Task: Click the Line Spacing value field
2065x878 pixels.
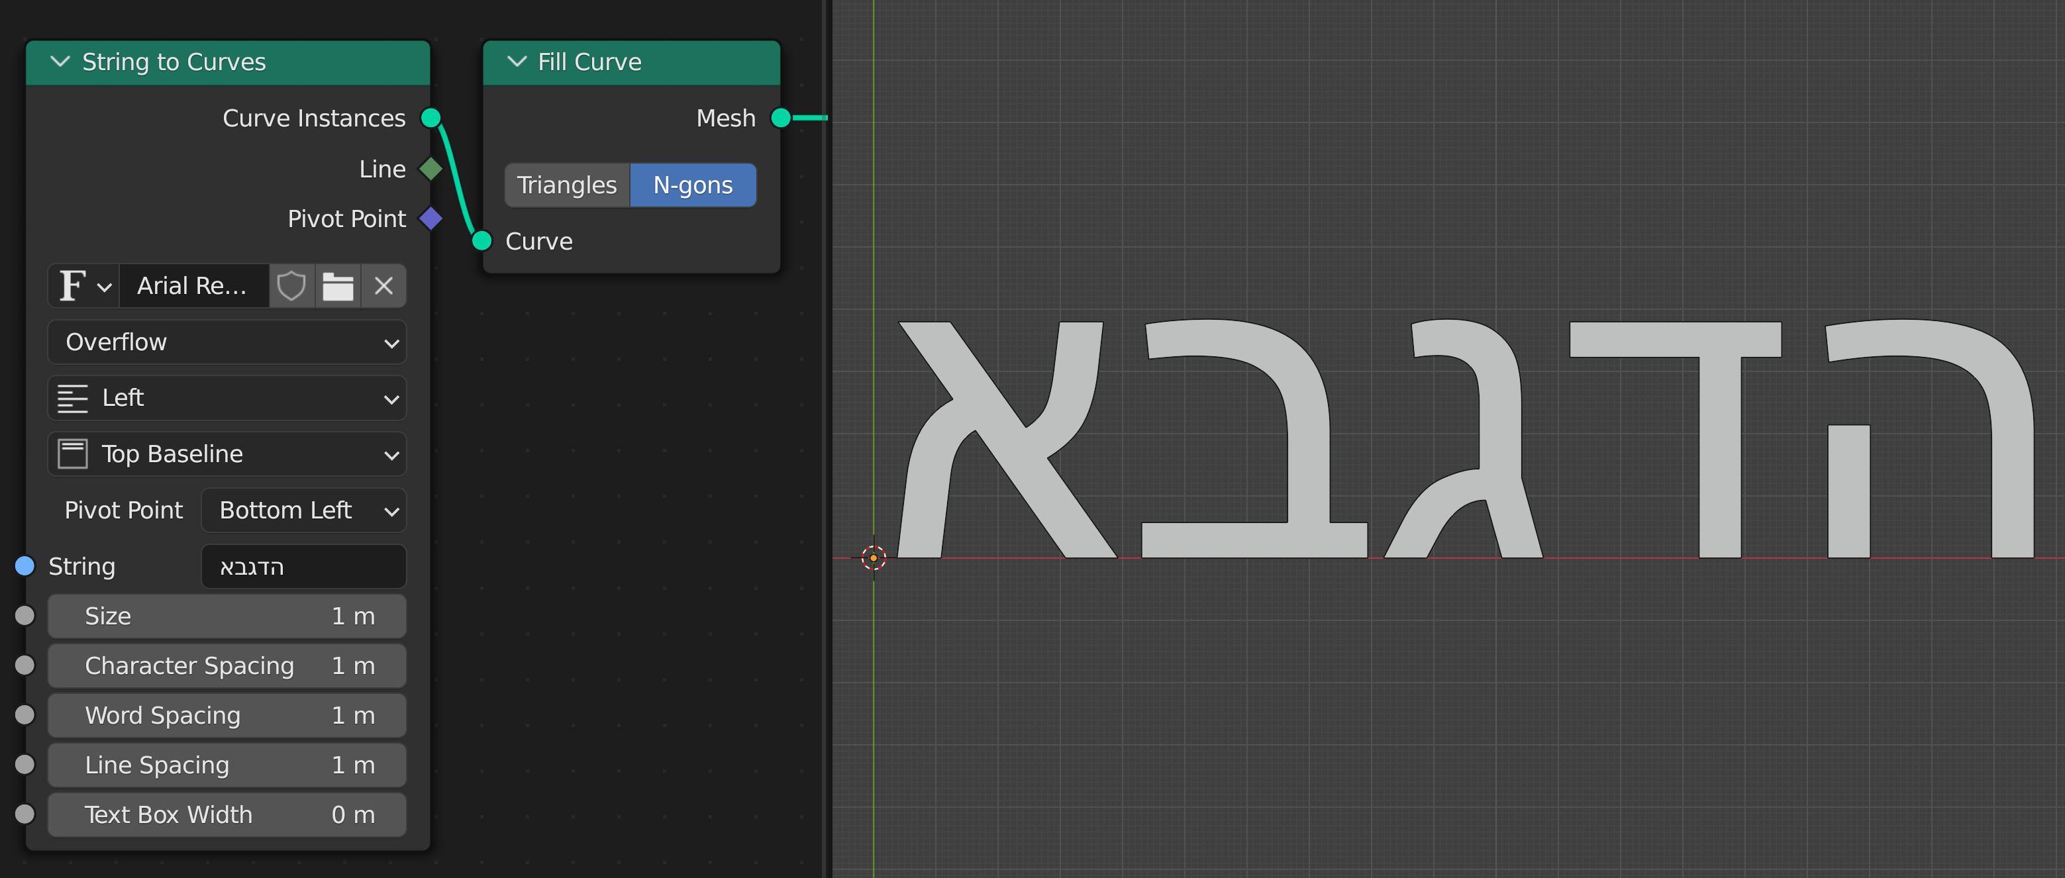Action: (x=227, y=765)
